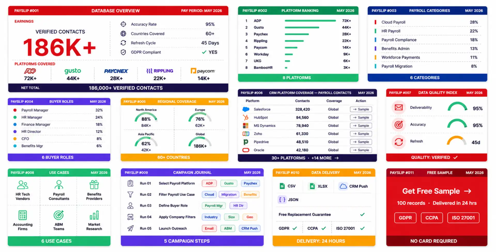The image size is (496, 252).
Task: Click the Payroll Consultants icon
Action: coord(59,185)
